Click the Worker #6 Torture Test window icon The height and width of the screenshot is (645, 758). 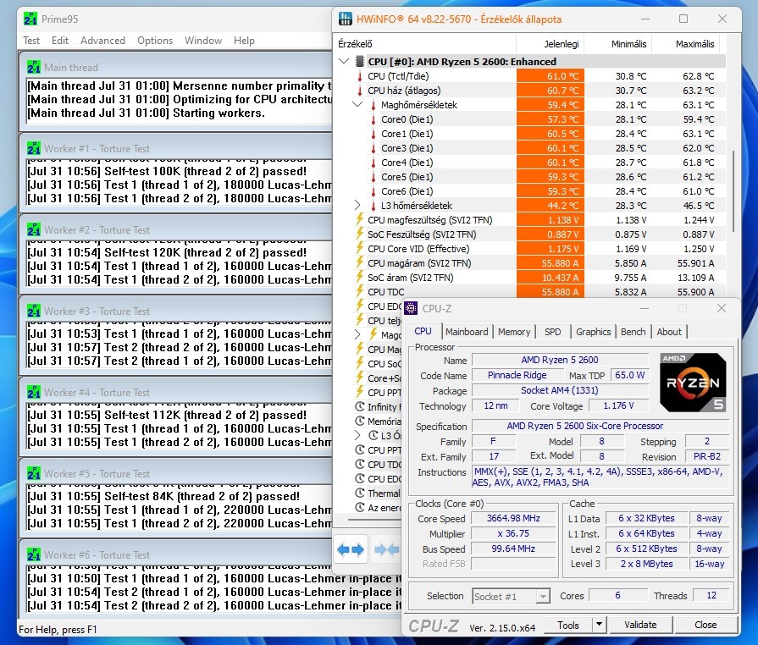point(34,554)
